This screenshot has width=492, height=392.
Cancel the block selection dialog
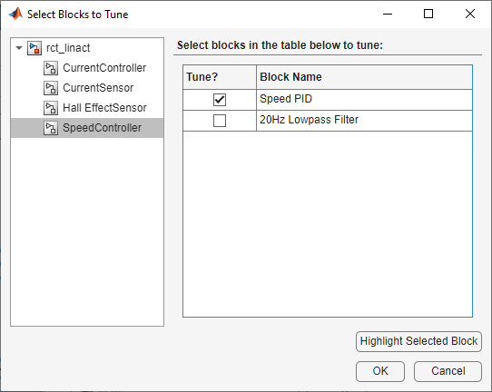click(x=448, y=371)
